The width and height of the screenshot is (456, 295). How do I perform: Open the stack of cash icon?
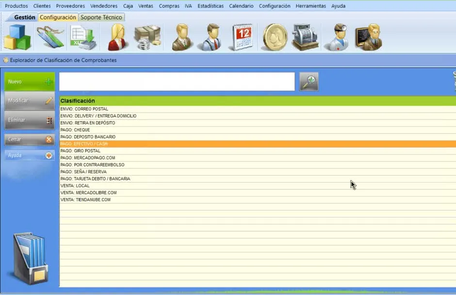(148, 37)
